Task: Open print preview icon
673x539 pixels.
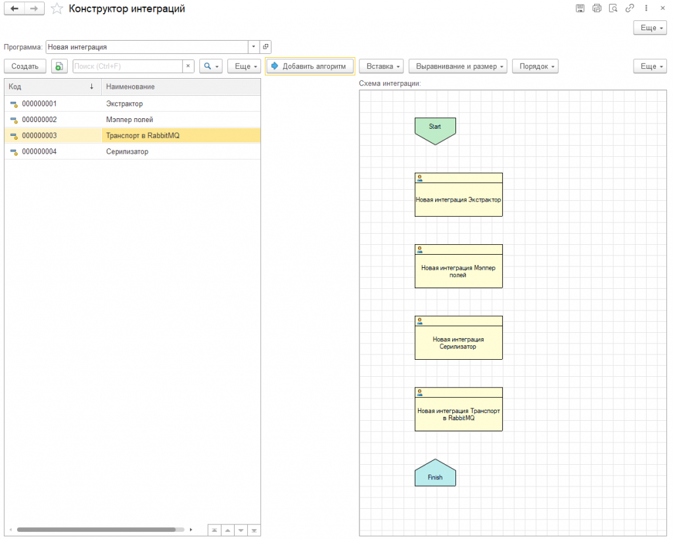Action: point(613,9)
